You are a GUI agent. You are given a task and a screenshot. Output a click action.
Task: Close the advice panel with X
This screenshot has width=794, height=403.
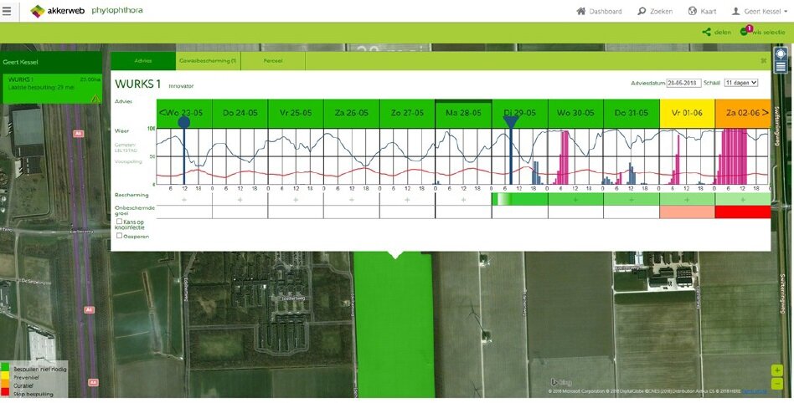click(763, 61)
